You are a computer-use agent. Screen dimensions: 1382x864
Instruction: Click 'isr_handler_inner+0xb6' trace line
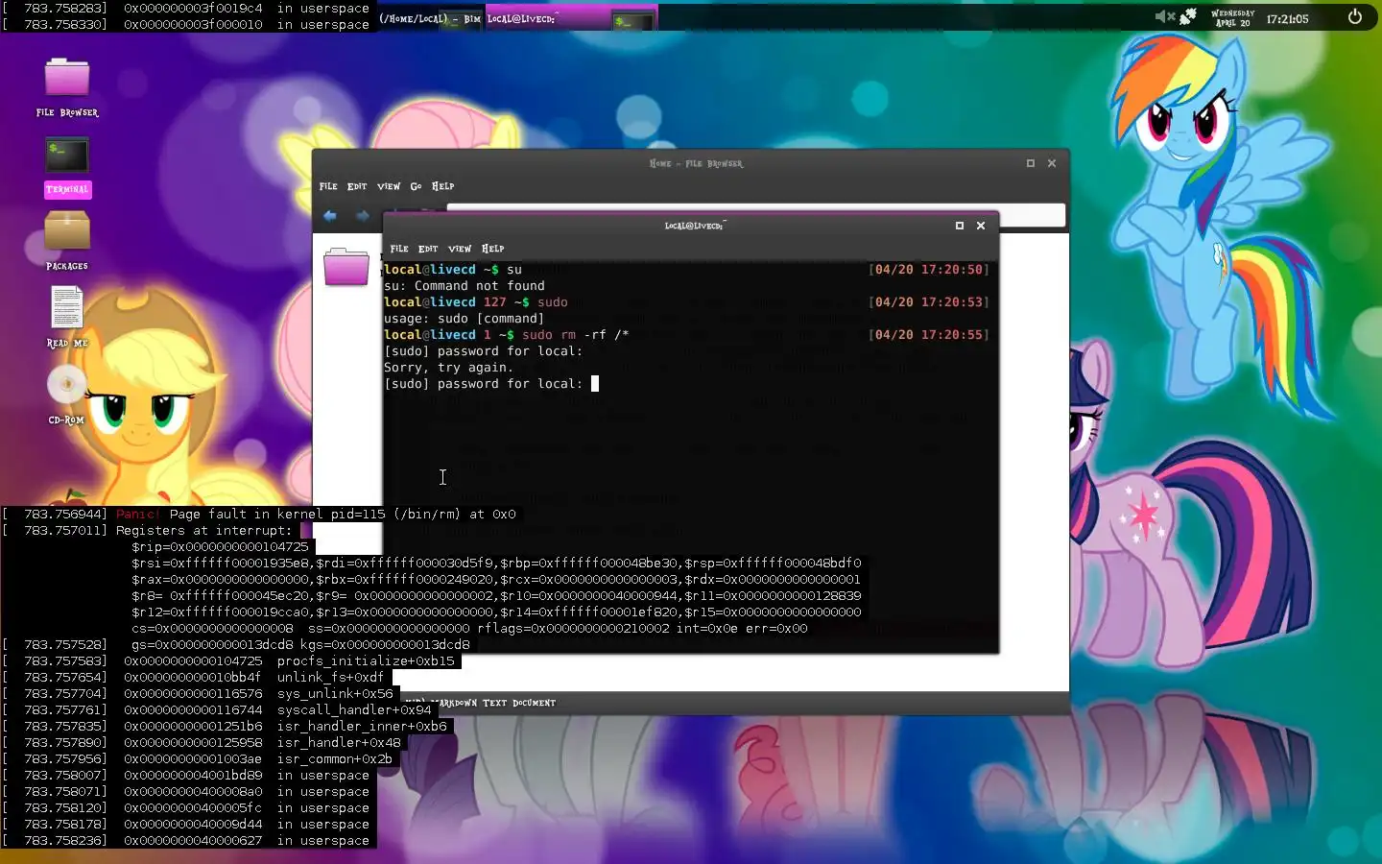(x=362, y=727)
